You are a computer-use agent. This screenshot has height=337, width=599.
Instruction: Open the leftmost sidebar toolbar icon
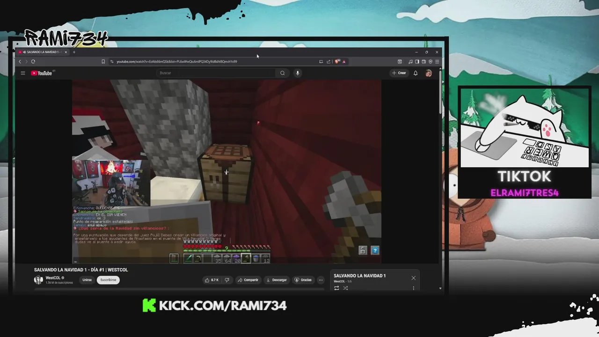pos(400,61)
